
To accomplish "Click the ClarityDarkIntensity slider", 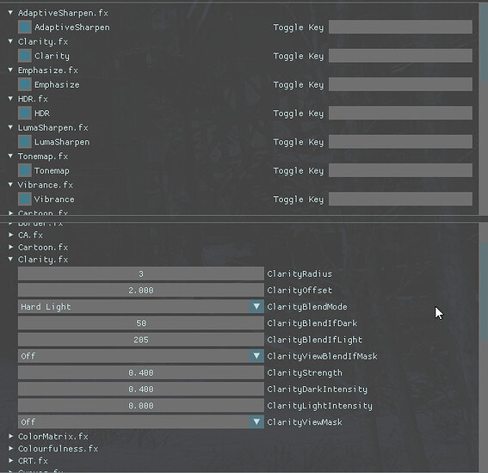I will pos(141,389).
